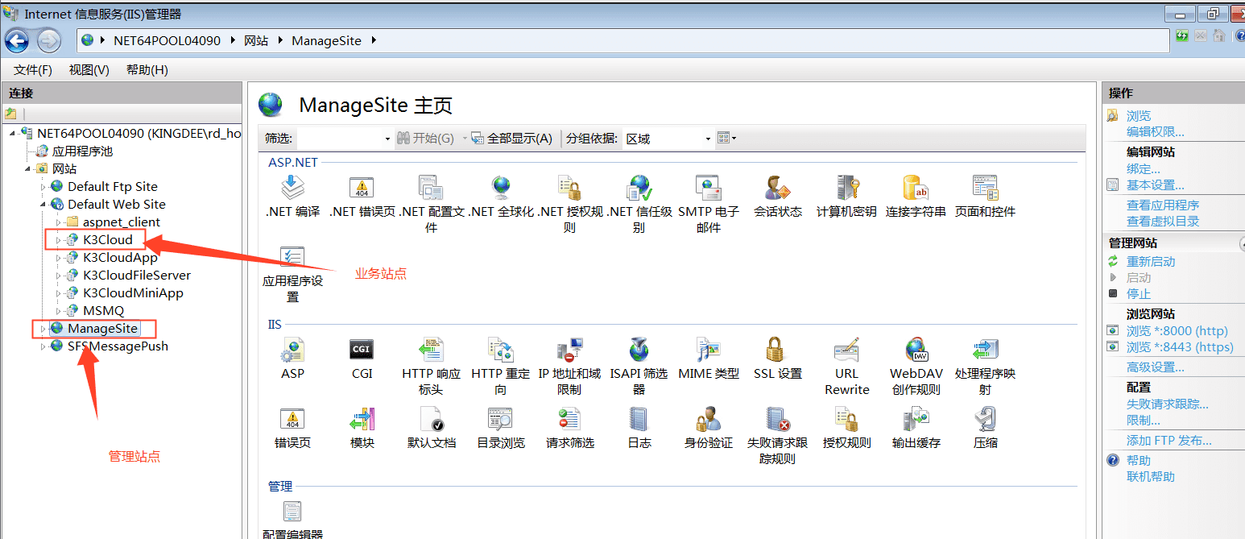Image resolution: width=1245 pixels, height=539 pixels.
Task: Open the 视图(V) menu
Action: (x=89, y=70)
